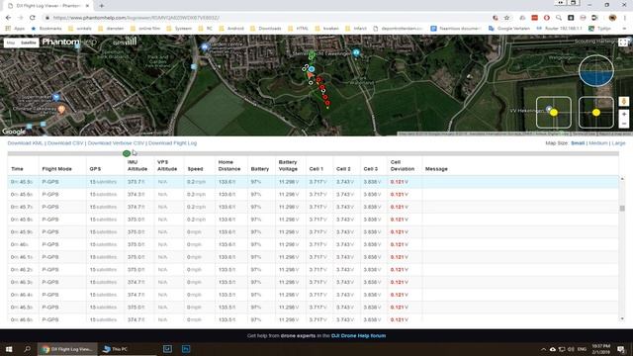Viewport: 633px width, 356px height.
Task: Click the Battery Voltage column header
Action: pos(288,165)
